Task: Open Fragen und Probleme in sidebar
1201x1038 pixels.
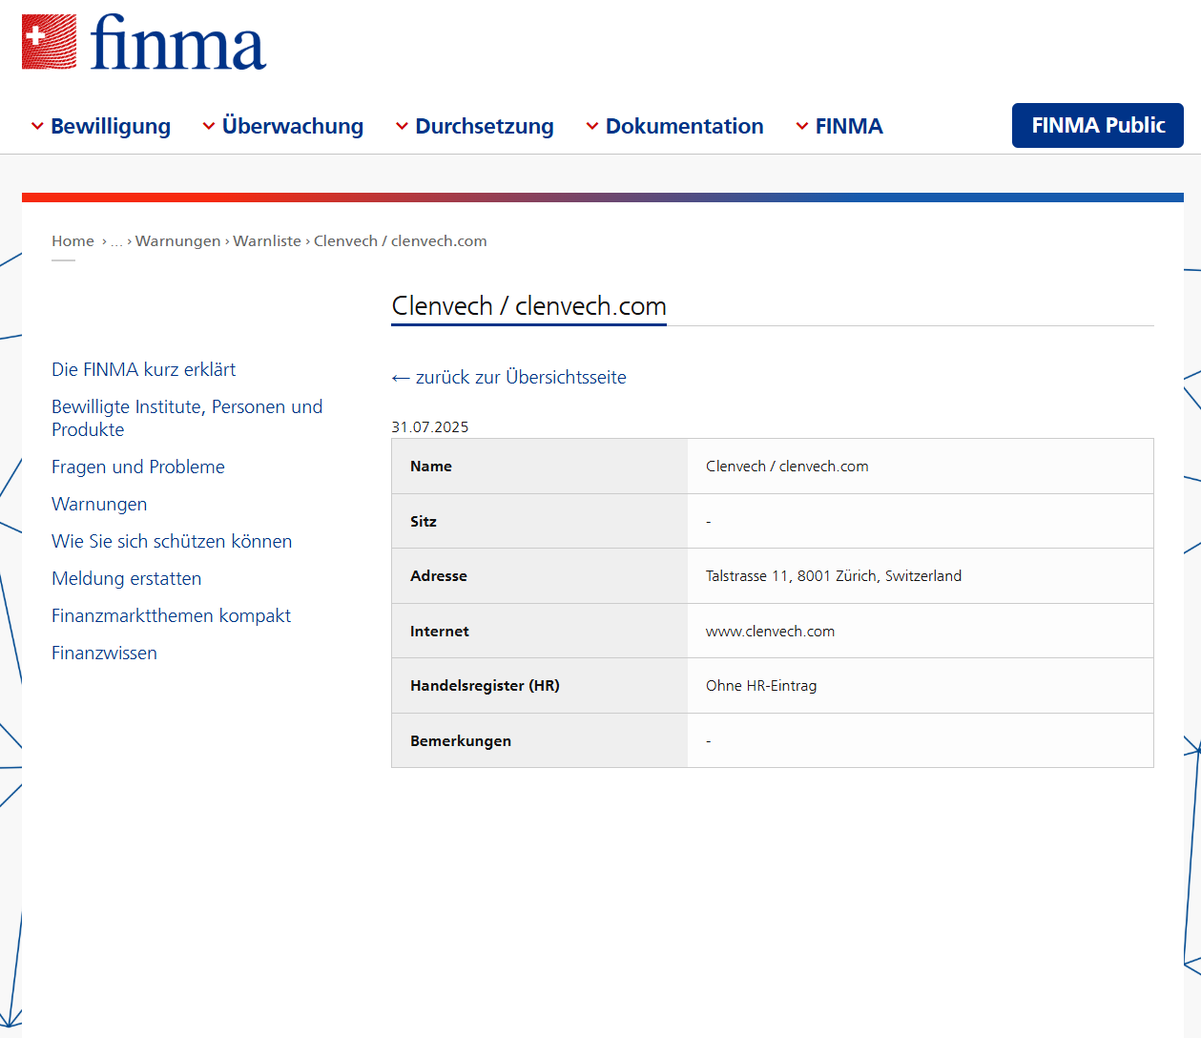Action: 138,467
